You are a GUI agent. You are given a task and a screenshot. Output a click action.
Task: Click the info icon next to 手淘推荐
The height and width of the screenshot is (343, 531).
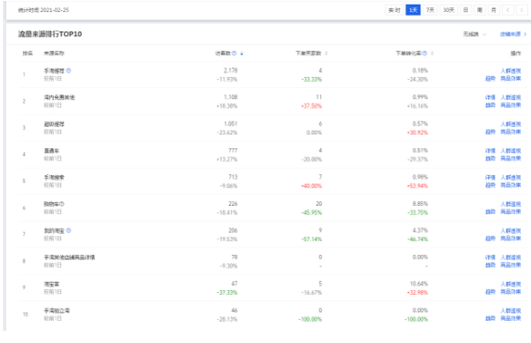[x=69, y=70]
